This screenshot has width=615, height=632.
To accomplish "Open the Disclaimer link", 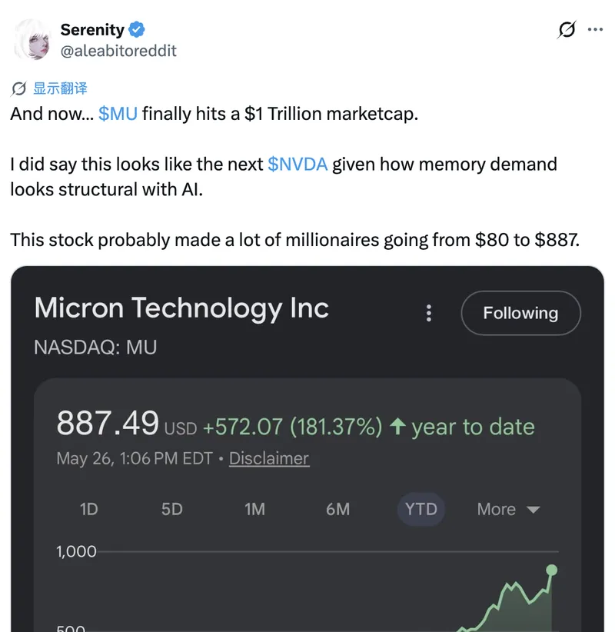I will 269,458.
